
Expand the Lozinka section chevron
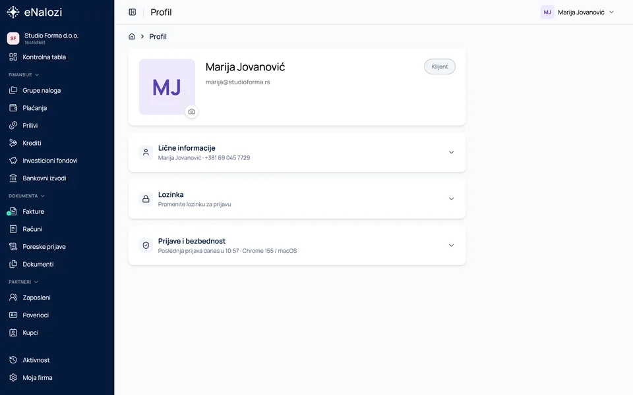(451, 199)
